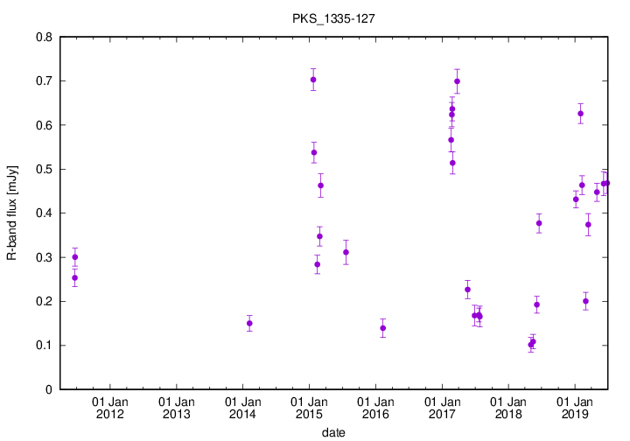
Task: Select the 01 Jan 2012 tick label
Action: (x=110, y=407)
